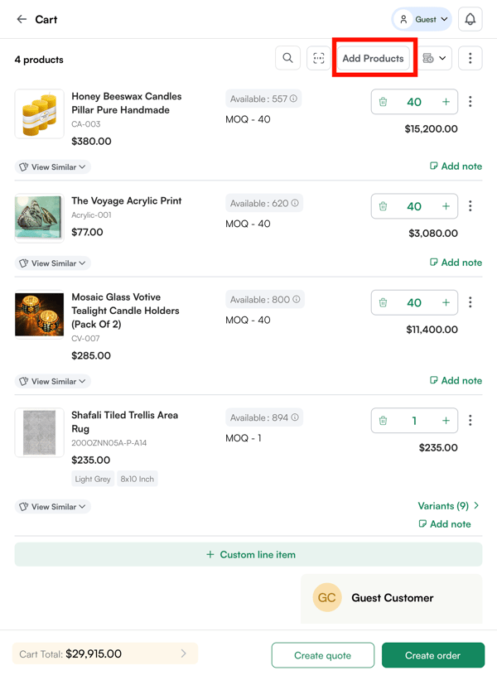497x680 pixels.
Task: Click the Mosaic Glass Votive product thumbnail
Action: point(40,314)
